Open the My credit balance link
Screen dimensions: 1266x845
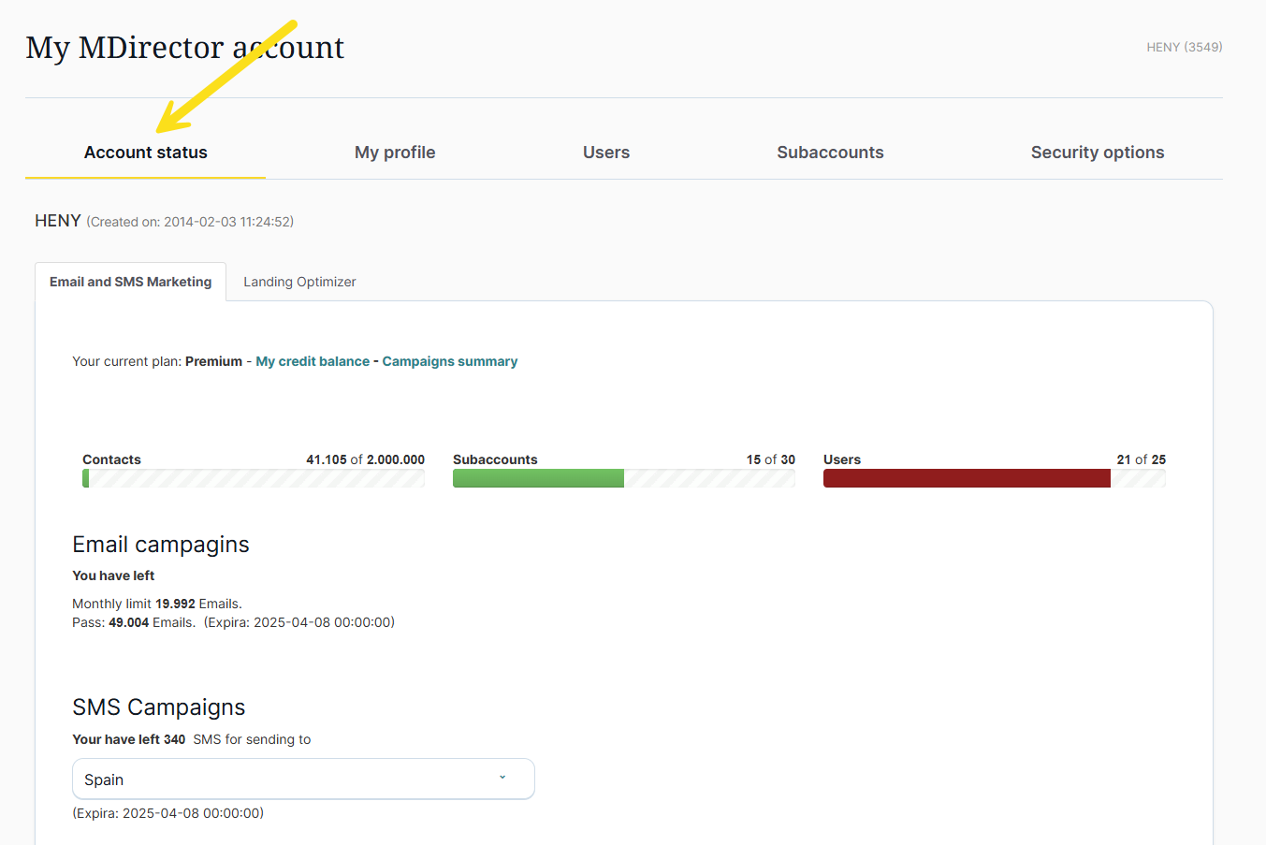tap(313, 361)
